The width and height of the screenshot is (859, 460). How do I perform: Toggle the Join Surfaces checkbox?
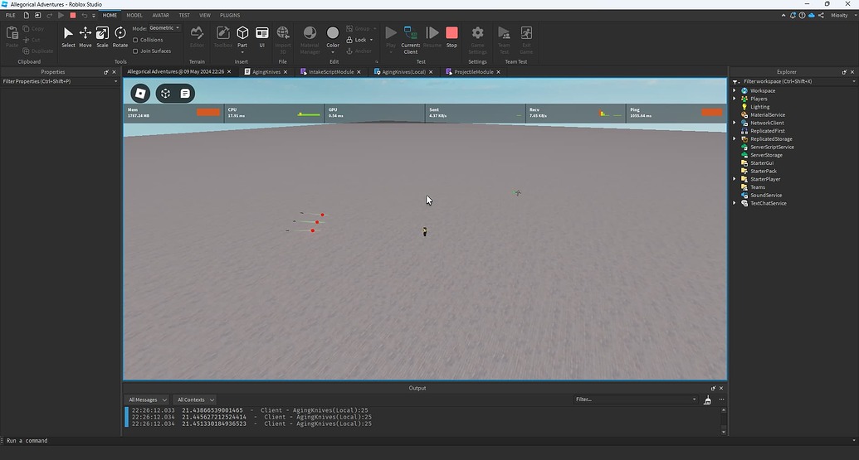click(x=135, y=51)
